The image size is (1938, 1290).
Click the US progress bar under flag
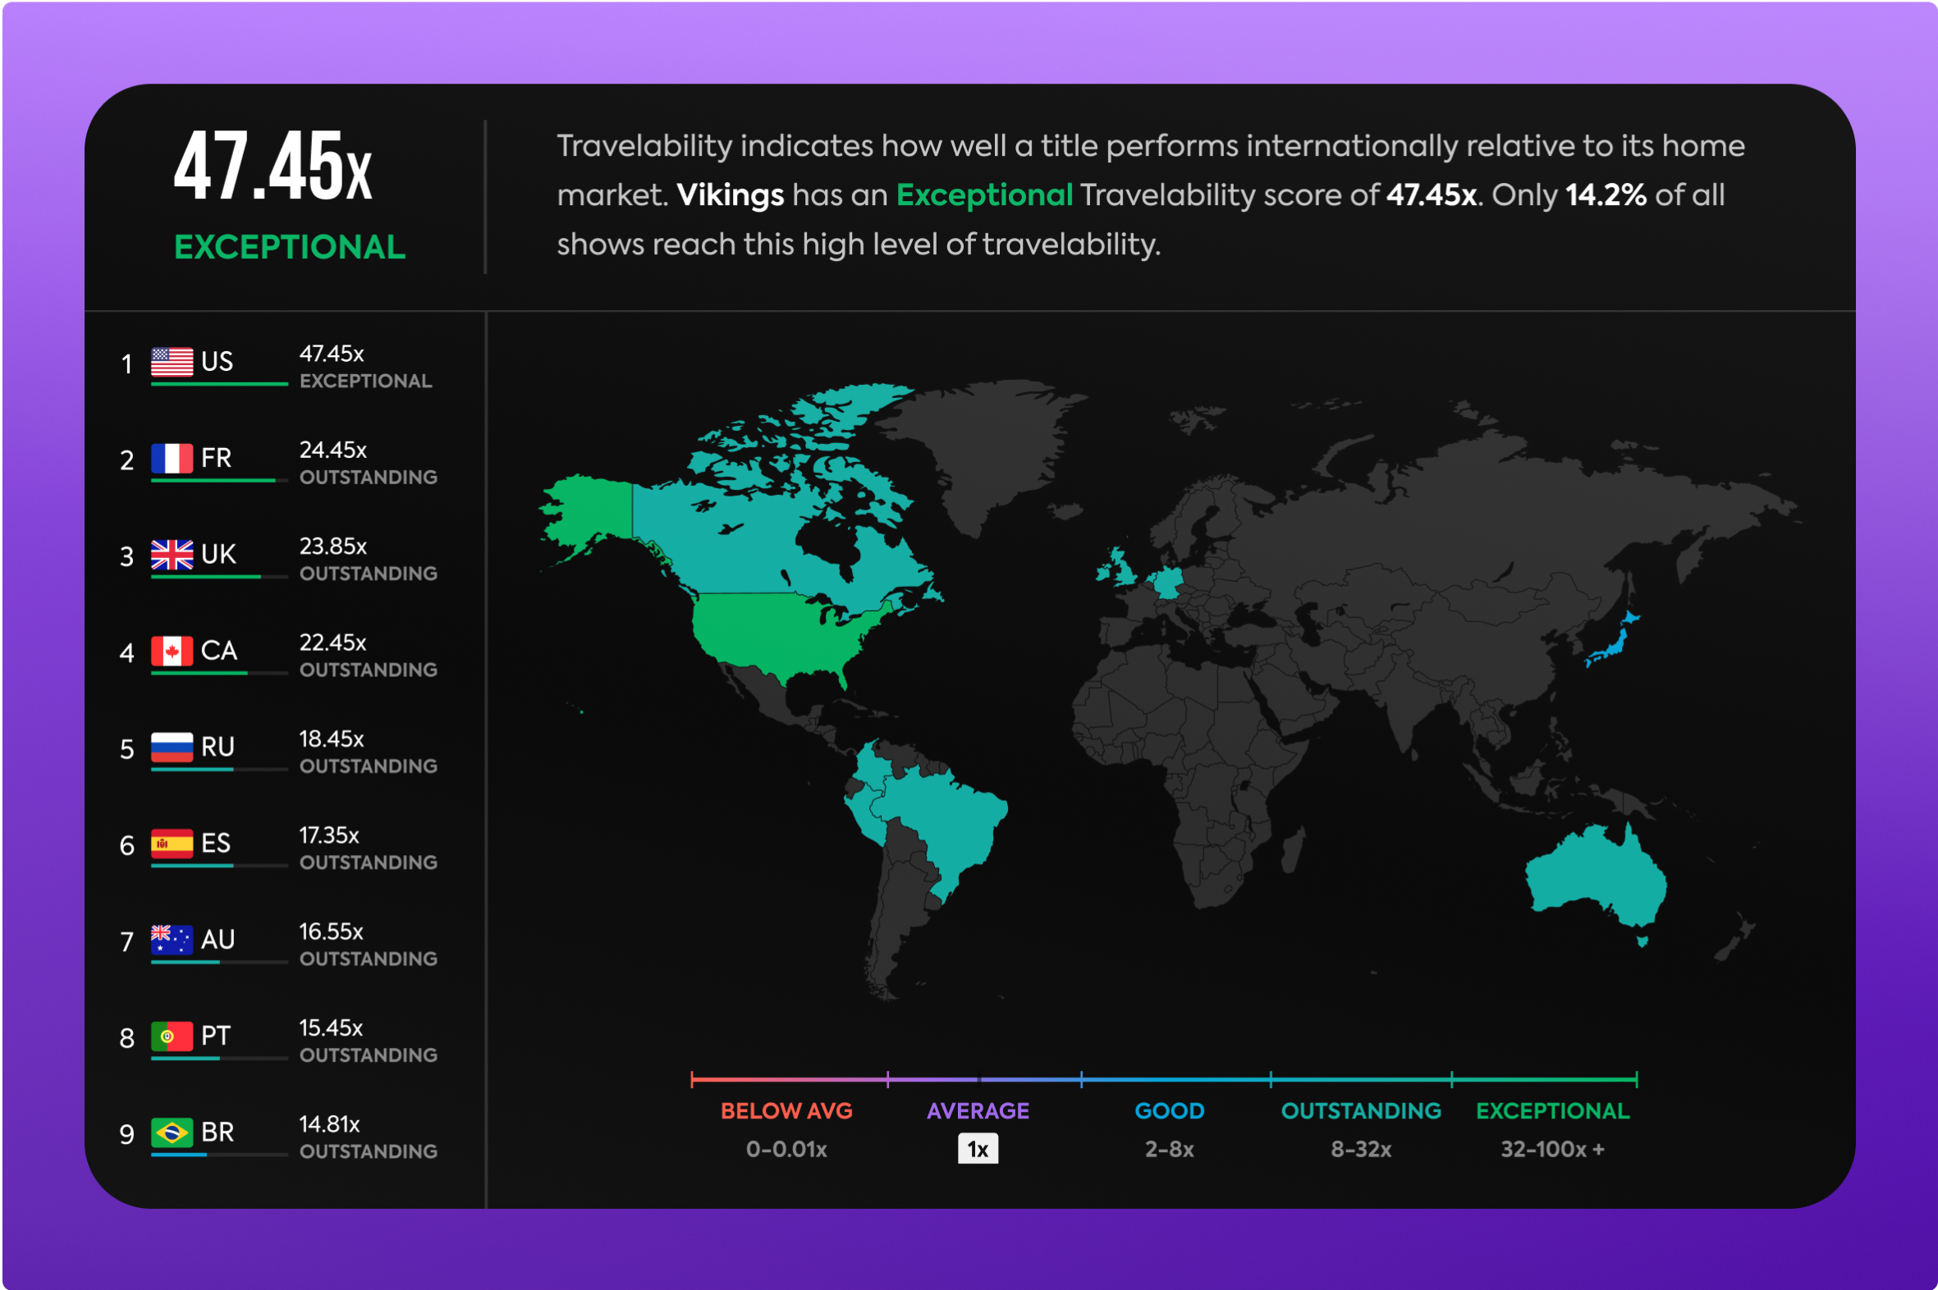click(x=219, y=384)
